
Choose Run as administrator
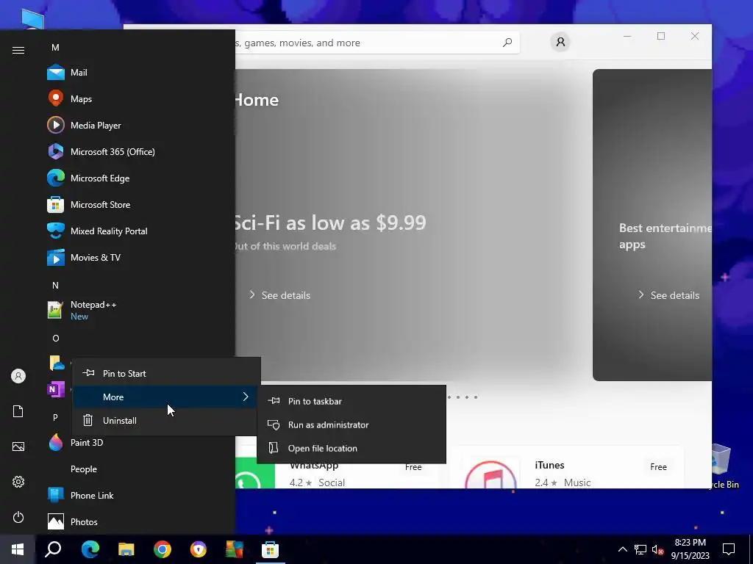(x=351, y=425)
